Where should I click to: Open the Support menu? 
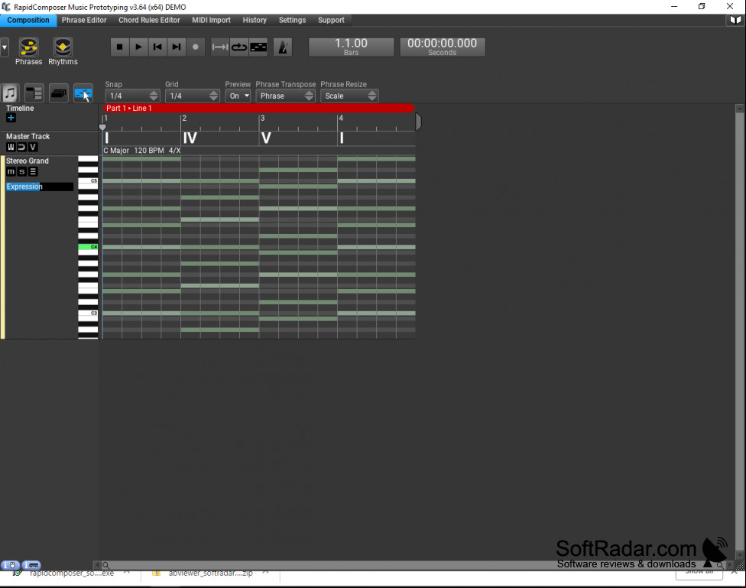click(331, 20)
